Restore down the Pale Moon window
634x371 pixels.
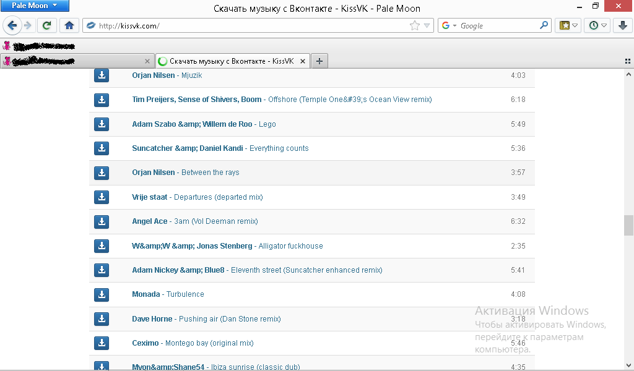click(x=595, y=6)
